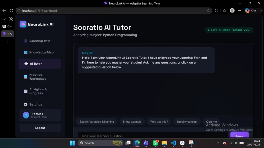Add a new tab with plus icon
The image size is (264, 148).
click(8, 42)
